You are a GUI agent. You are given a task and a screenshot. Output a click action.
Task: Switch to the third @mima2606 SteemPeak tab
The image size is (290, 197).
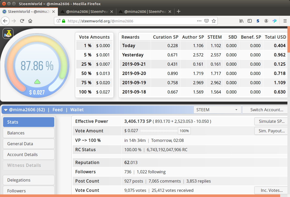pos(145,12)
